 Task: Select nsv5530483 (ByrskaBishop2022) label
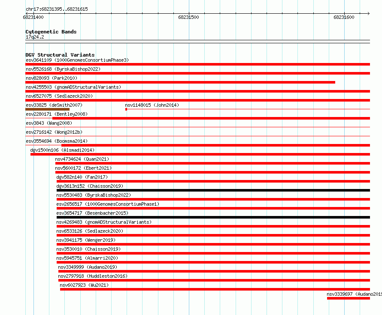[94, 195]
